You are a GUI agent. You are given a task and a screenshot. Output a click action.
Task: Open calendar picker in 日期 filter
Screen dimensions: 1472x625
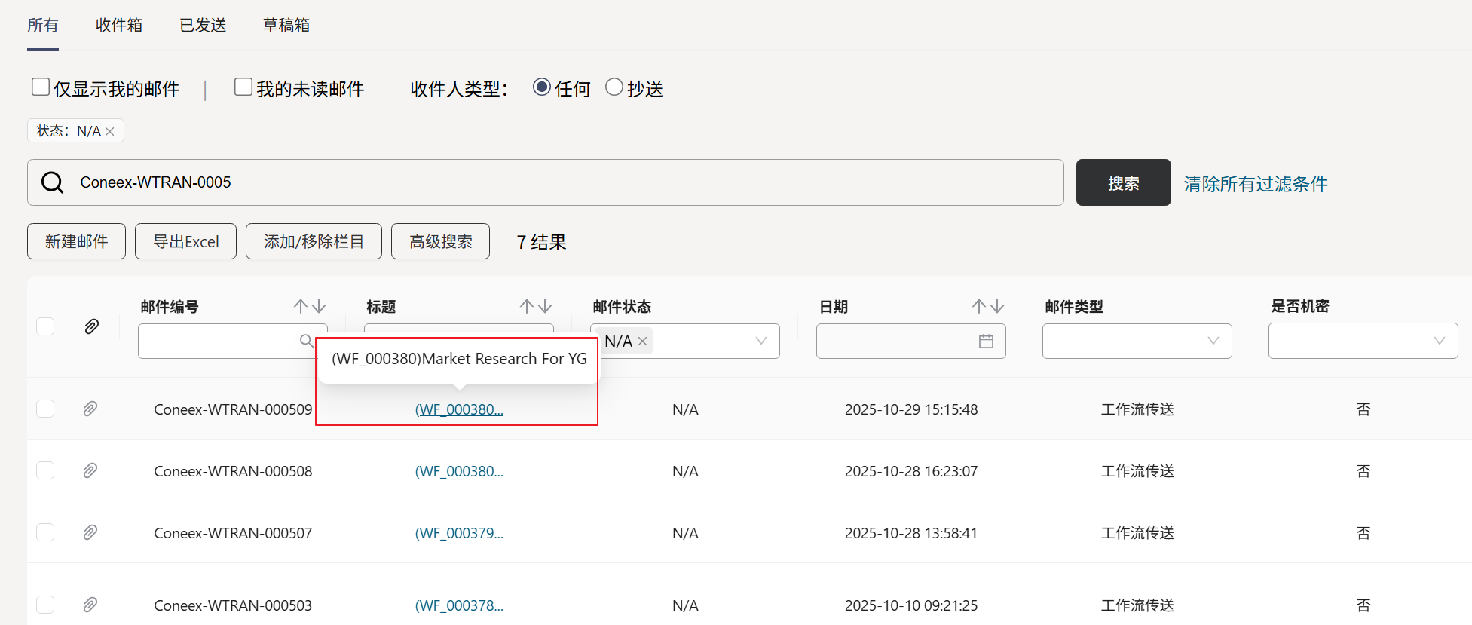986,342
